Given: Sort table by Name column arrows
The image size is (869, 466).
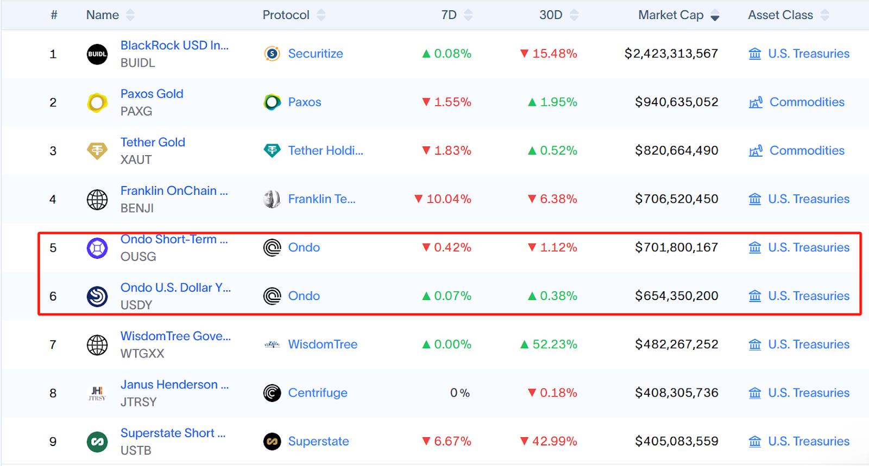Looking at the screenshot, I should 130,15.
